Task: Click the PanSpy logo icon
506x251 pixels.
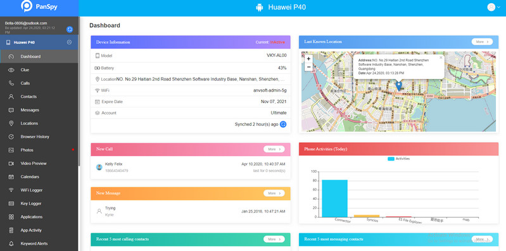Action: pyautogui.click(x=27, y=6)
